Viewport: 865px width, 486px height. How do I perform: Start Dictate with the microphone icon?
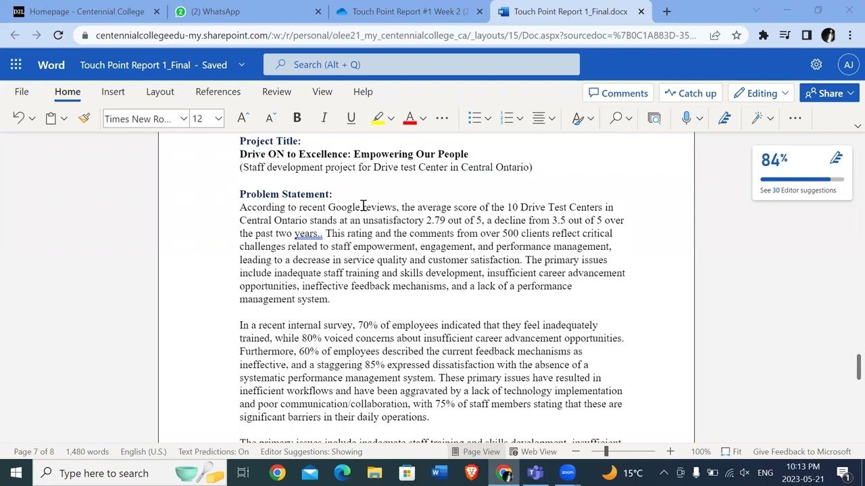point(687,118)
